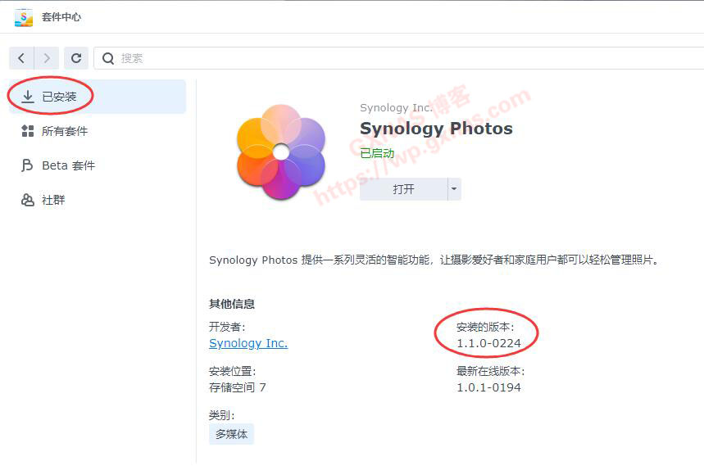Click the Synology Photos package title
Viewport: 704px width, 475px height.
click(x=436, y=129)
